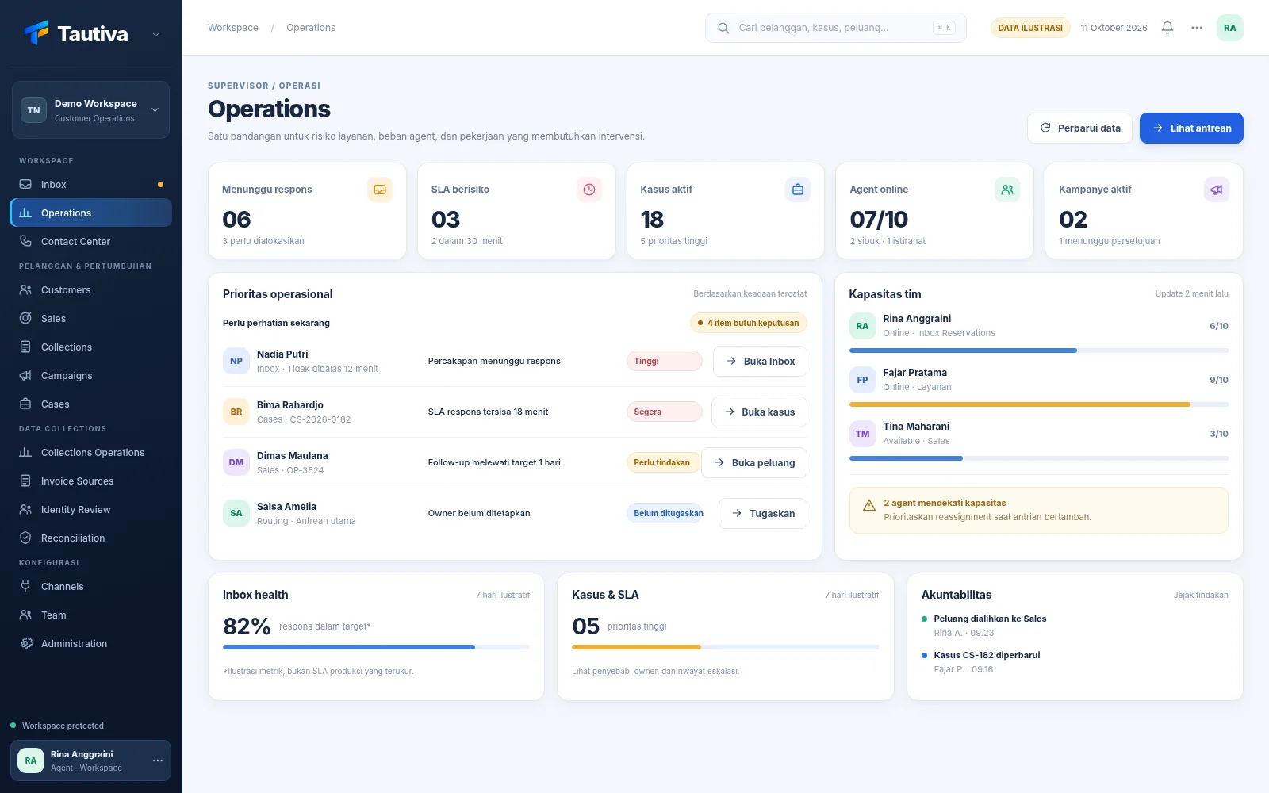1269x793 pixels.
Task: Expand the Tautiva app switcher chevron
Action: pos(156,34)
